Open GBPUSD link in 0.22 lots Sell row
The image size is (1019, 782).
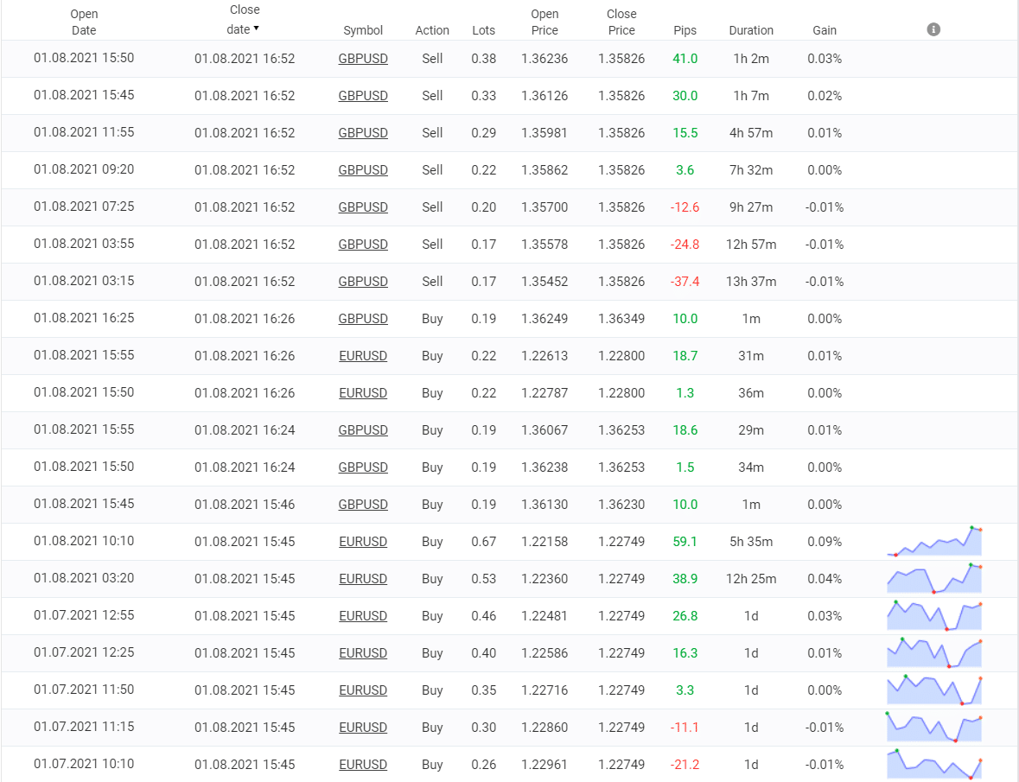tap(363, 169)
